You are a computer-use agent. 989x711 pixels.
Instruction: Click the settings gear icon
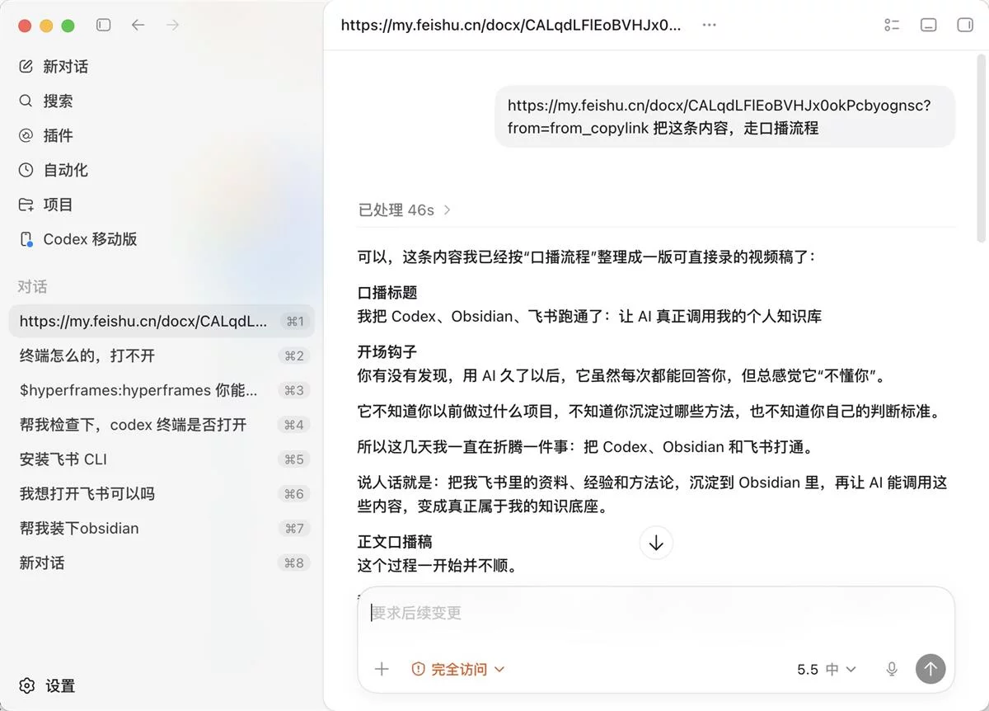pyautogui.click(x=26, y=686)
